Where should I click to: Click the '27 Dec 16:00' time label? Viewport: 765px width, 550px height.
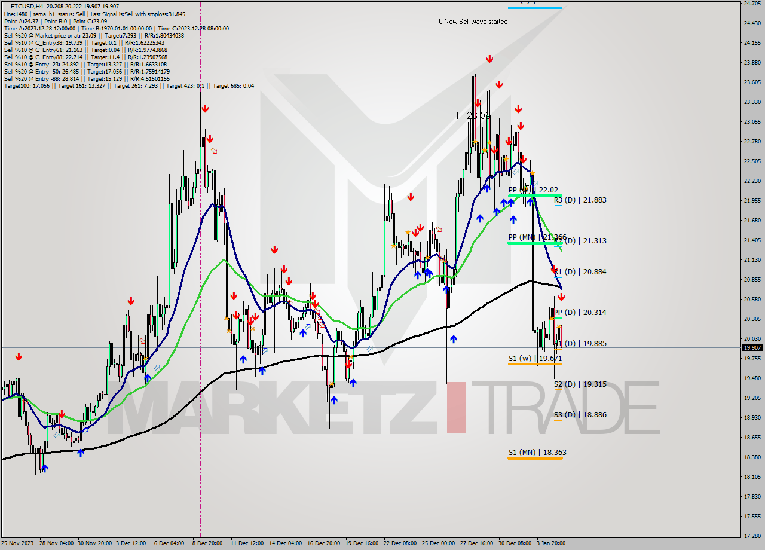point(476,543)
